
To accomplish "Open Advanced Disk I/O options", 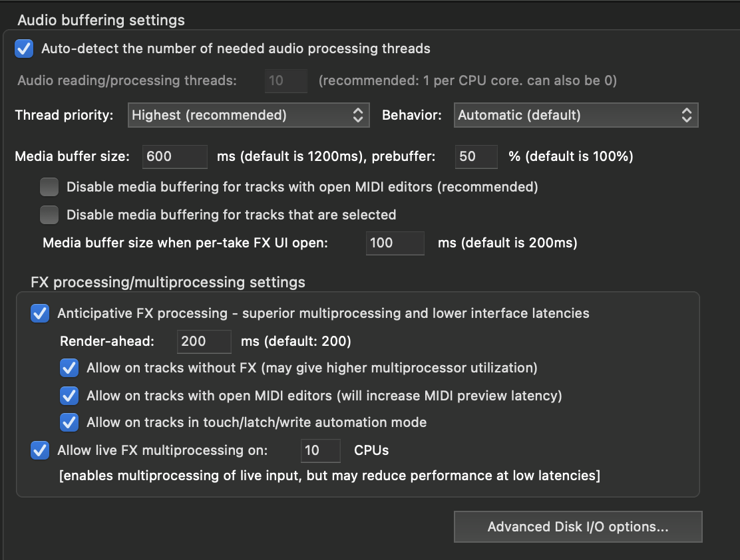I will click(578, 527).
